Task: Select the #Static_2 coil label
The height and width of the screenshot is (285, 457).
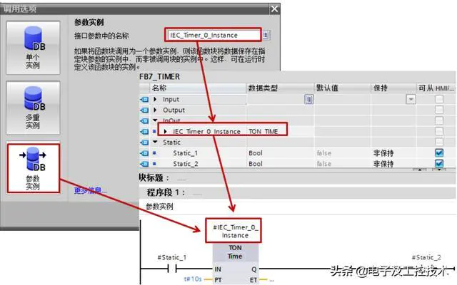Action: (426, 257)
